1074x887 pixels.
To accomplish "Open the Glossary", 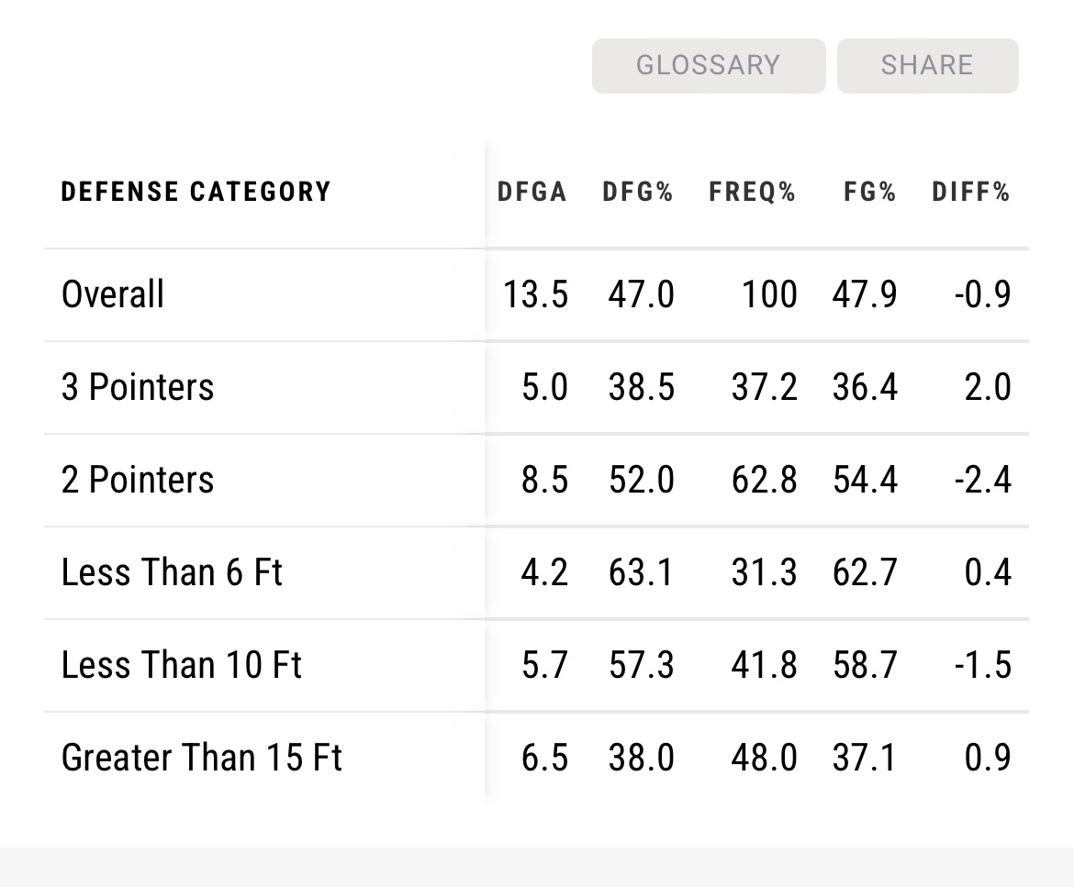I will coord(708,65).
